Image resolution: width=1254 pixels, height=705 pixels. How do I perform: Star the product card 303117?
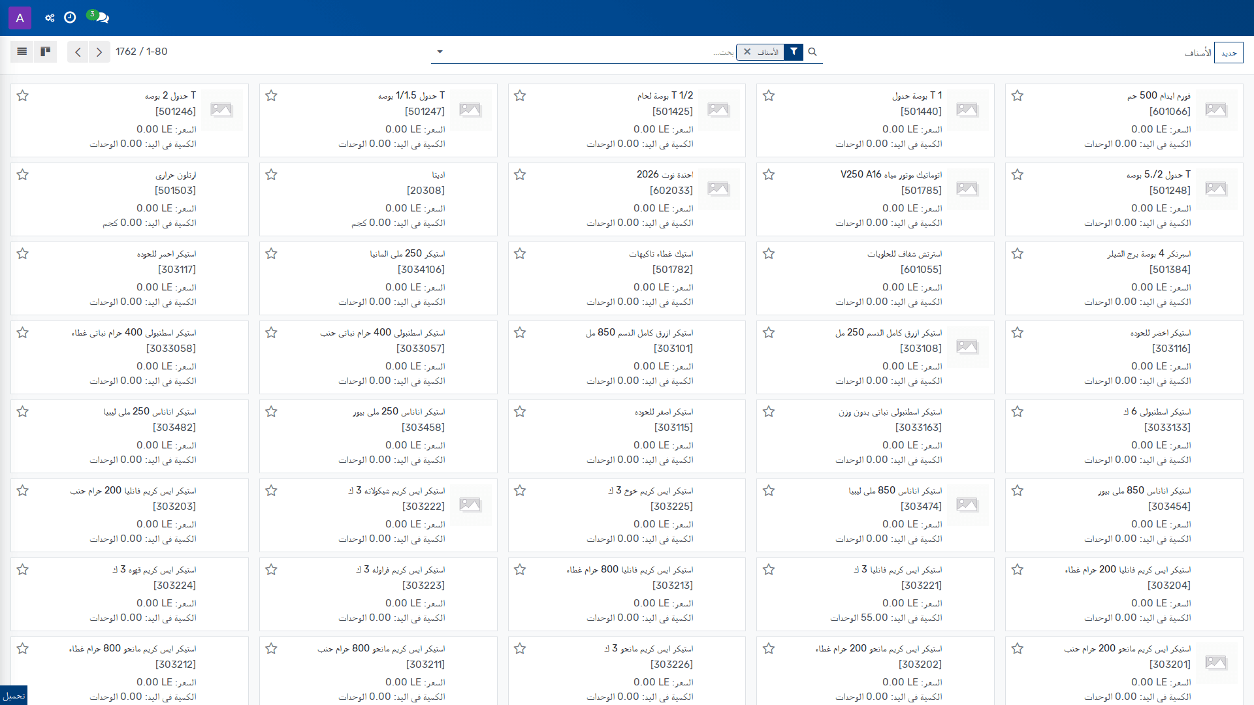[23, 254]
